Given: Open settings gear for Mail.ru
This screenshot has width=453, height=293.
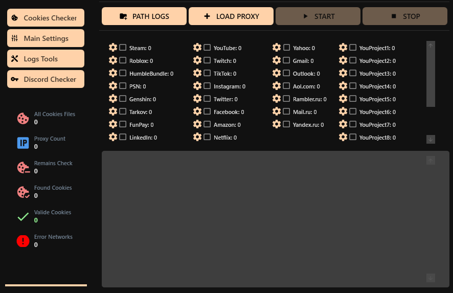Looking at the screenshot, I should tap(277, 111).
